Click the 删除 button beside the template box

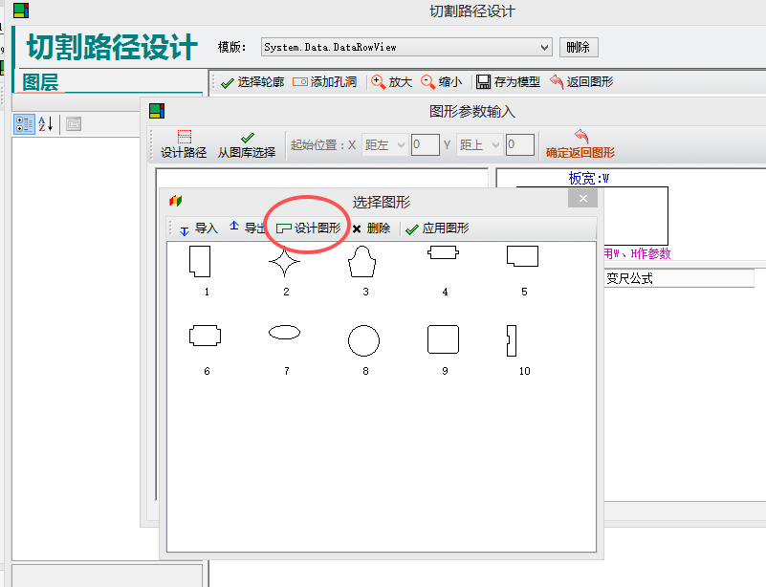click(579, 48)
